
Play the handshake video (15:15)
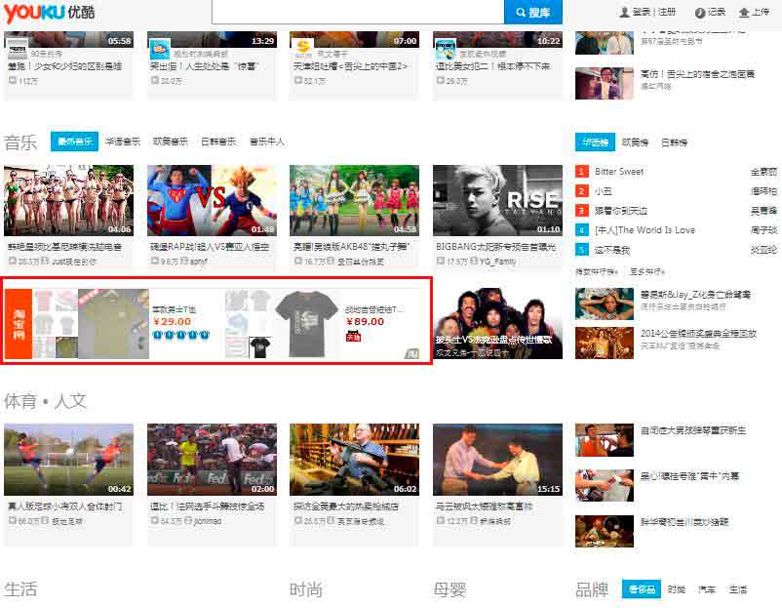tap(497, 460)
